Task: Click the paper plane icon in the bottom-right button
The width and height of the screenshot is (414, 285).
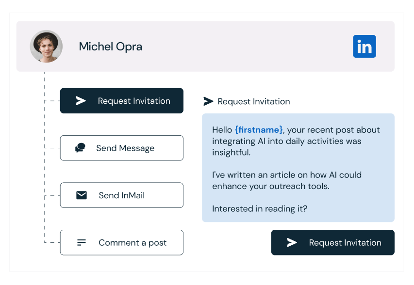Action: [x=292, y=243]
